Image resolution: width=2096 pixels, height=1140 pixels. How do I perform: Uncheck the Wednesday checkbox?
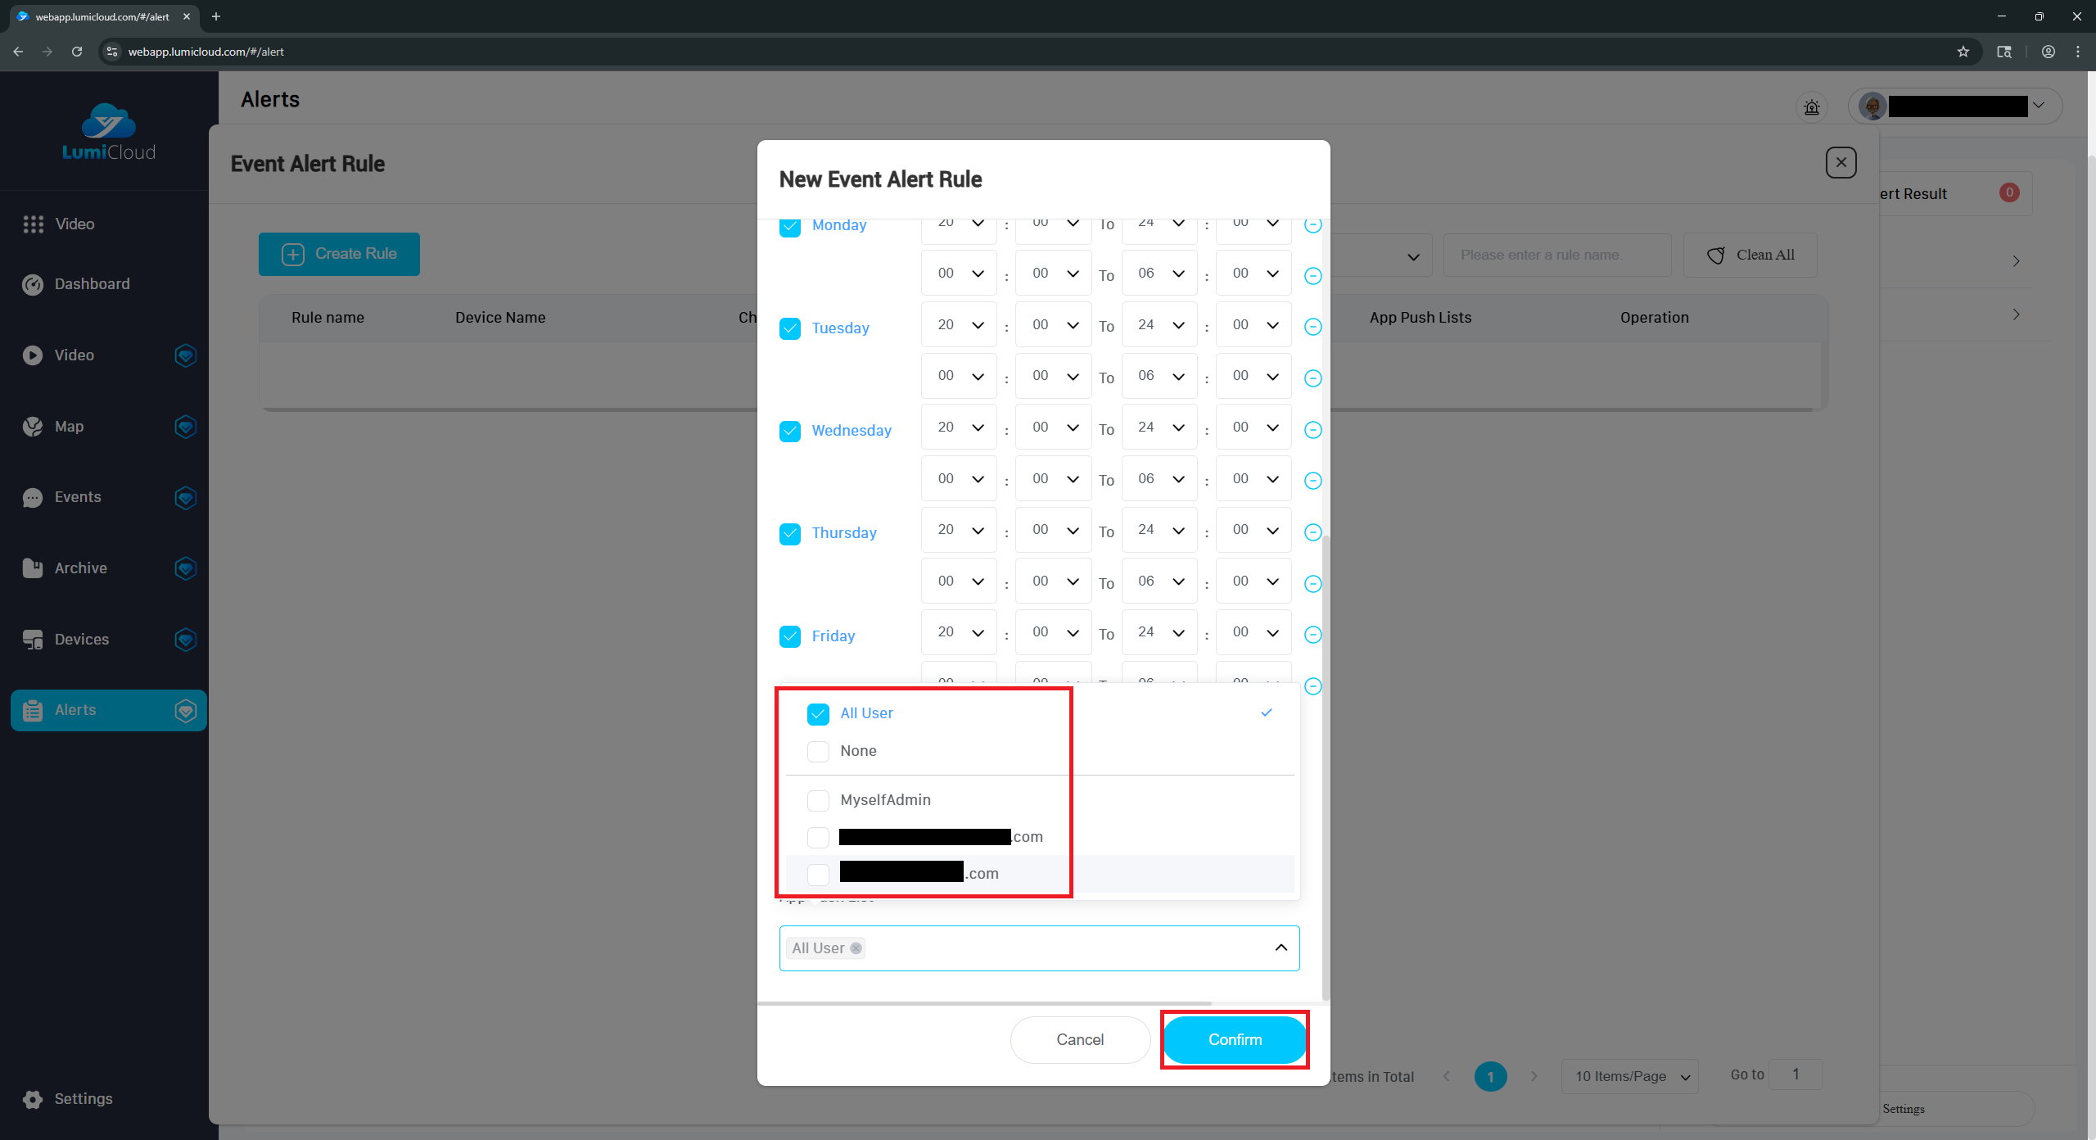coord(790,431)
